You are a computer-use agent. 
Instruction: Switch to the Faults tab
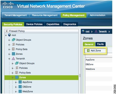(x=100, y=44)
